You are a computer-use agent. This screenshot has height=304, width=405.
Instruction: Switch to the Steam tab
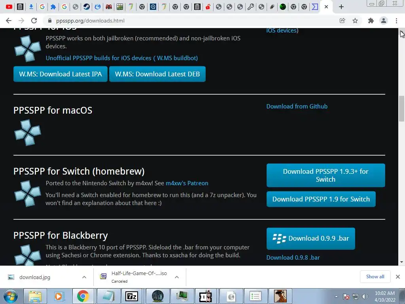[87, 7]
